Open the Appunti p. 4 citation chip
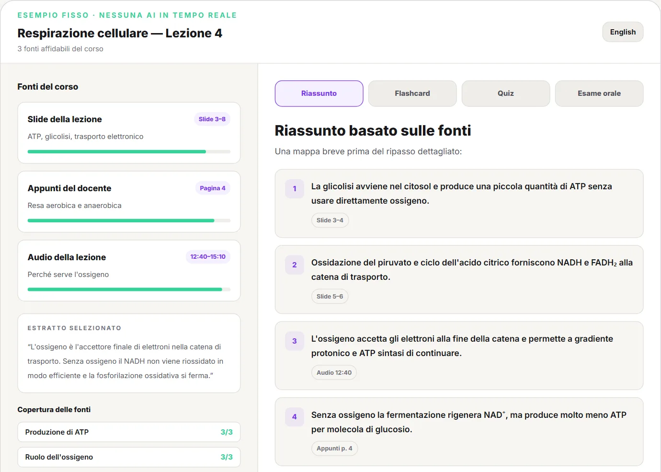 click(334, 449)
